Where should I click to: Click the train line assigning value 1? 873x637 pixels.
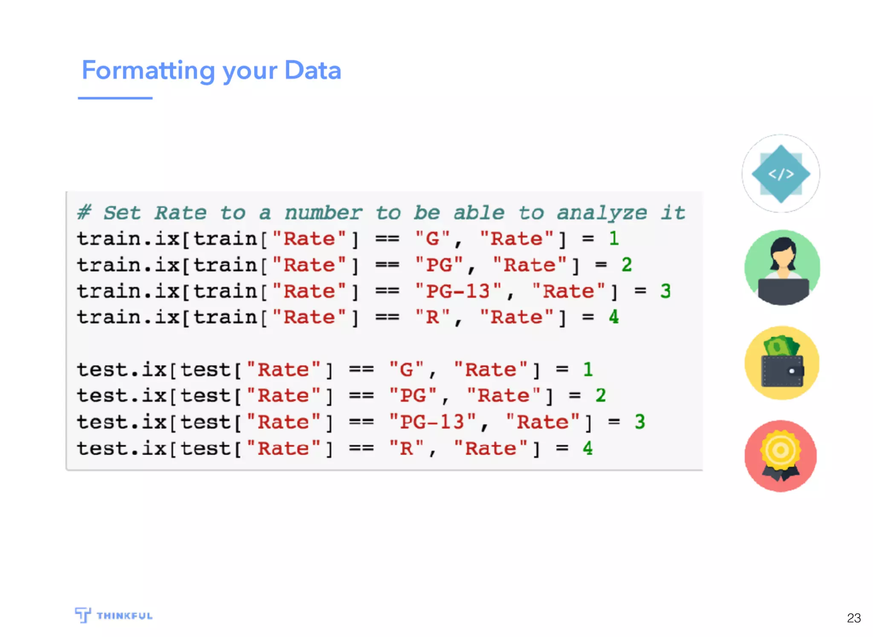pyautogui.click(x=347, y=239)
